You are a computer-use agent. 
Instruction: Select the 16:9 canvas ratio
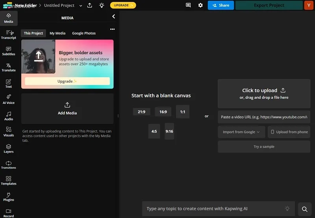[163, 112]
